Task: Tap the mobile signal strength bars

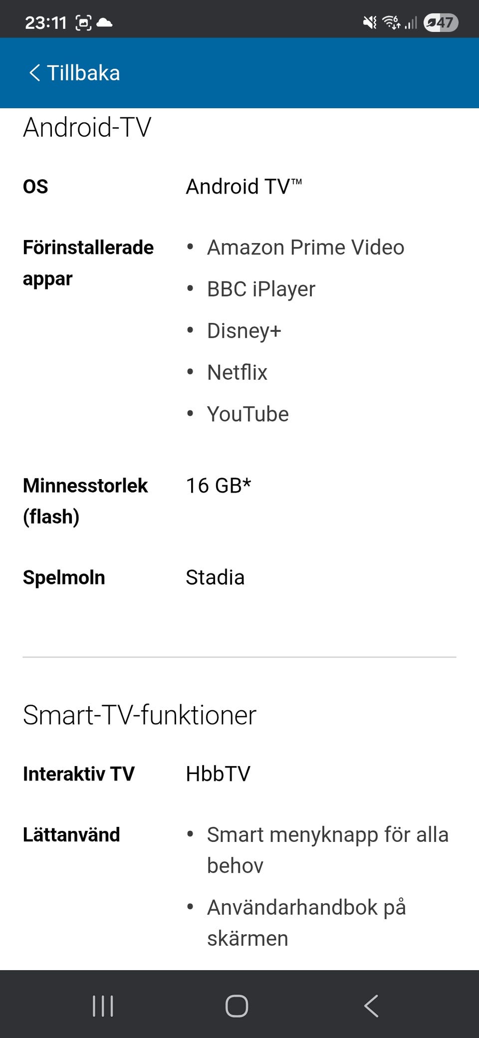Action: point(411,22)
